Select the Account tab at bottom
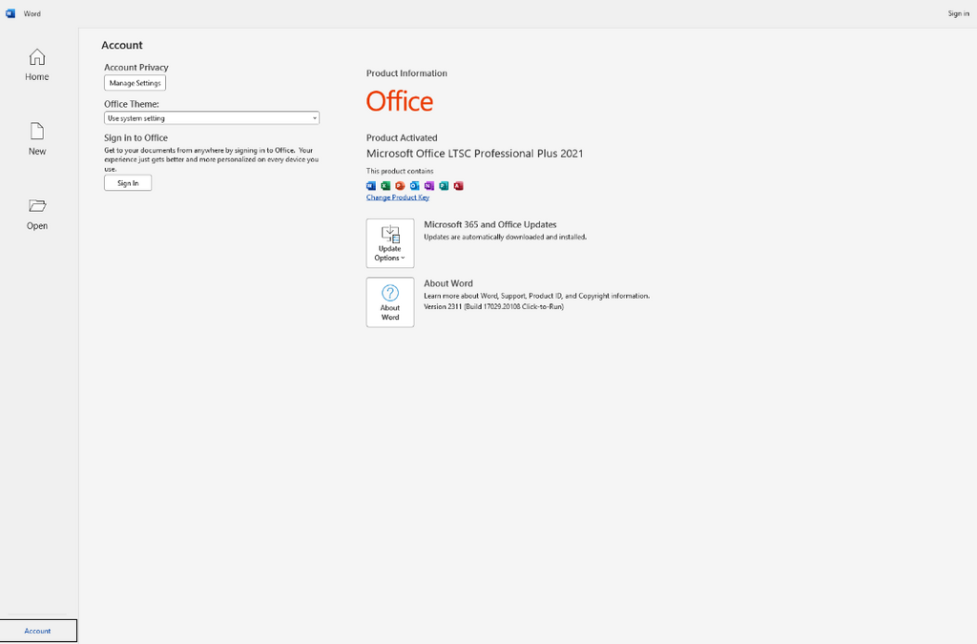Screen dimensions: 977x644 [x=38, y=631]
